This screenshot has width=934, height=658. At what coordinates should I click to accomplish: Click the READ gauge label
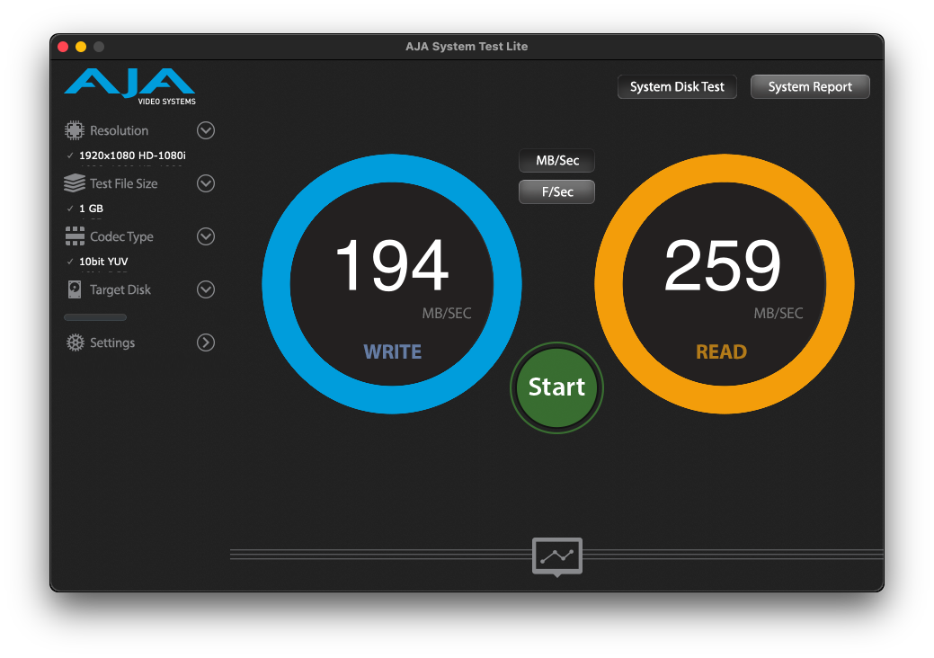pyautogui.click(x=721, y=352)
